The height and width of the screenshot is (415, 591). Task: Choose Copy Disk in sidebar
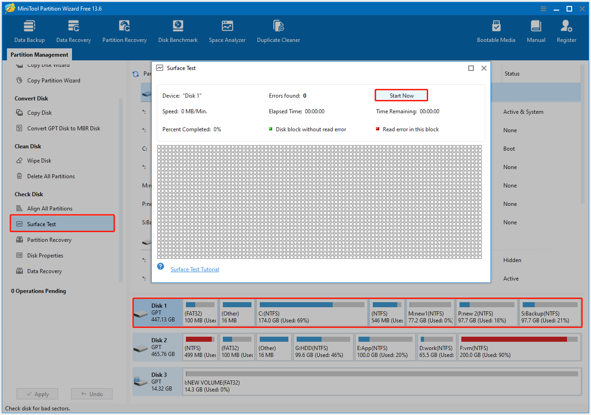(x=39, y=113)
